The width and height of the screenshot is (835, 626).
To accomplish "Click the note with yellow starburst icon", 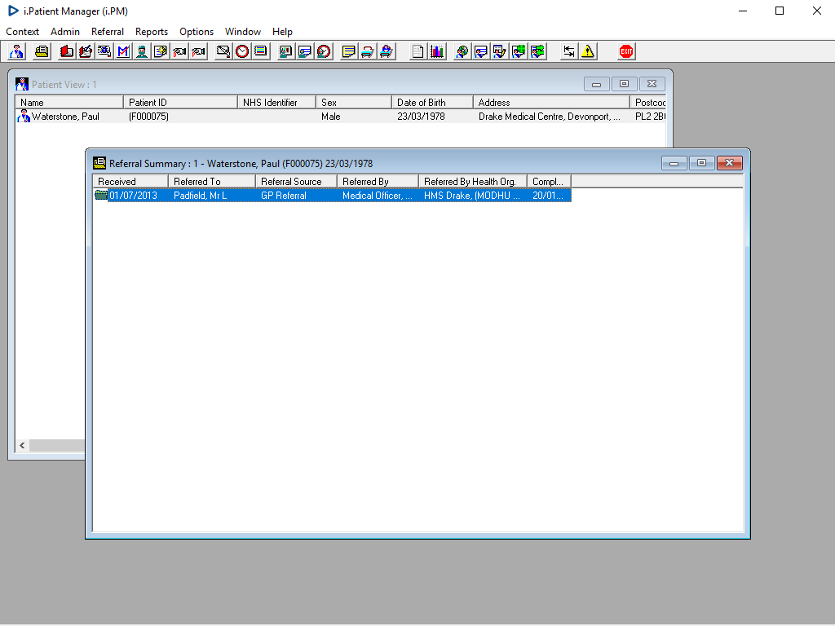I will click(161, 51).
